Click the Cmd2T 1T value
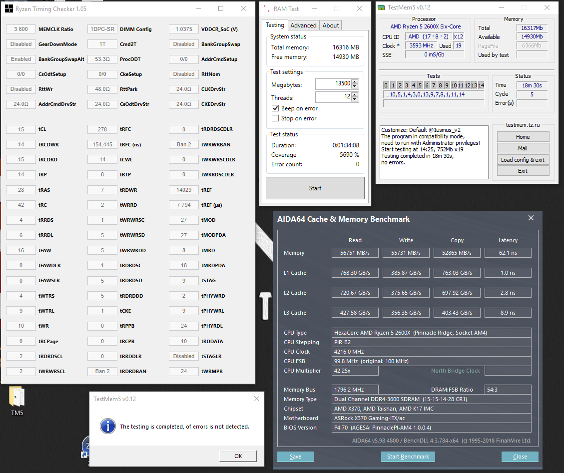 (102, 44)
